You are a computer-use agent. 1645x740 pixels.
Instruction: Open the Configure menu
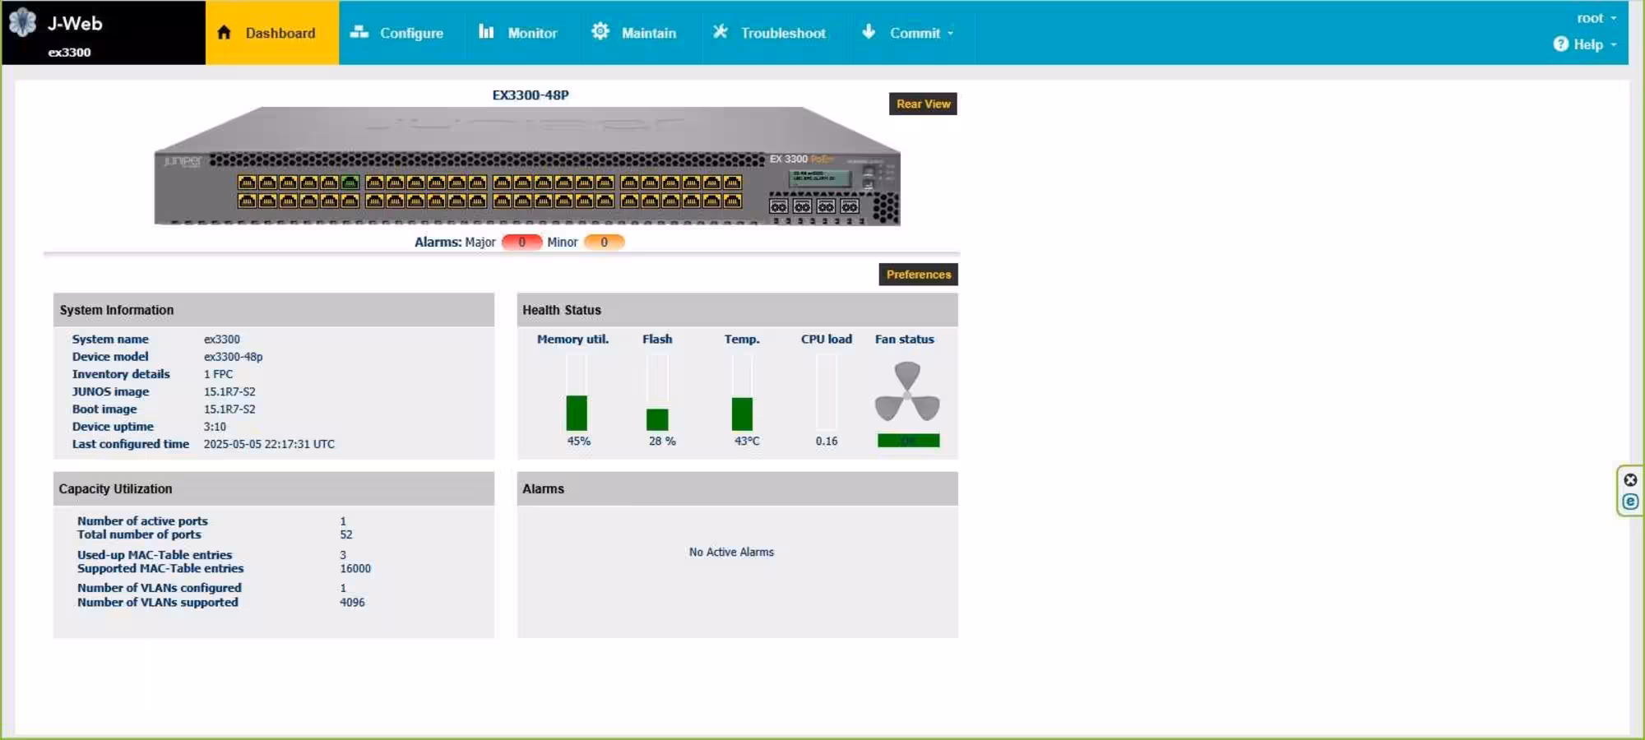click(396, 33)
